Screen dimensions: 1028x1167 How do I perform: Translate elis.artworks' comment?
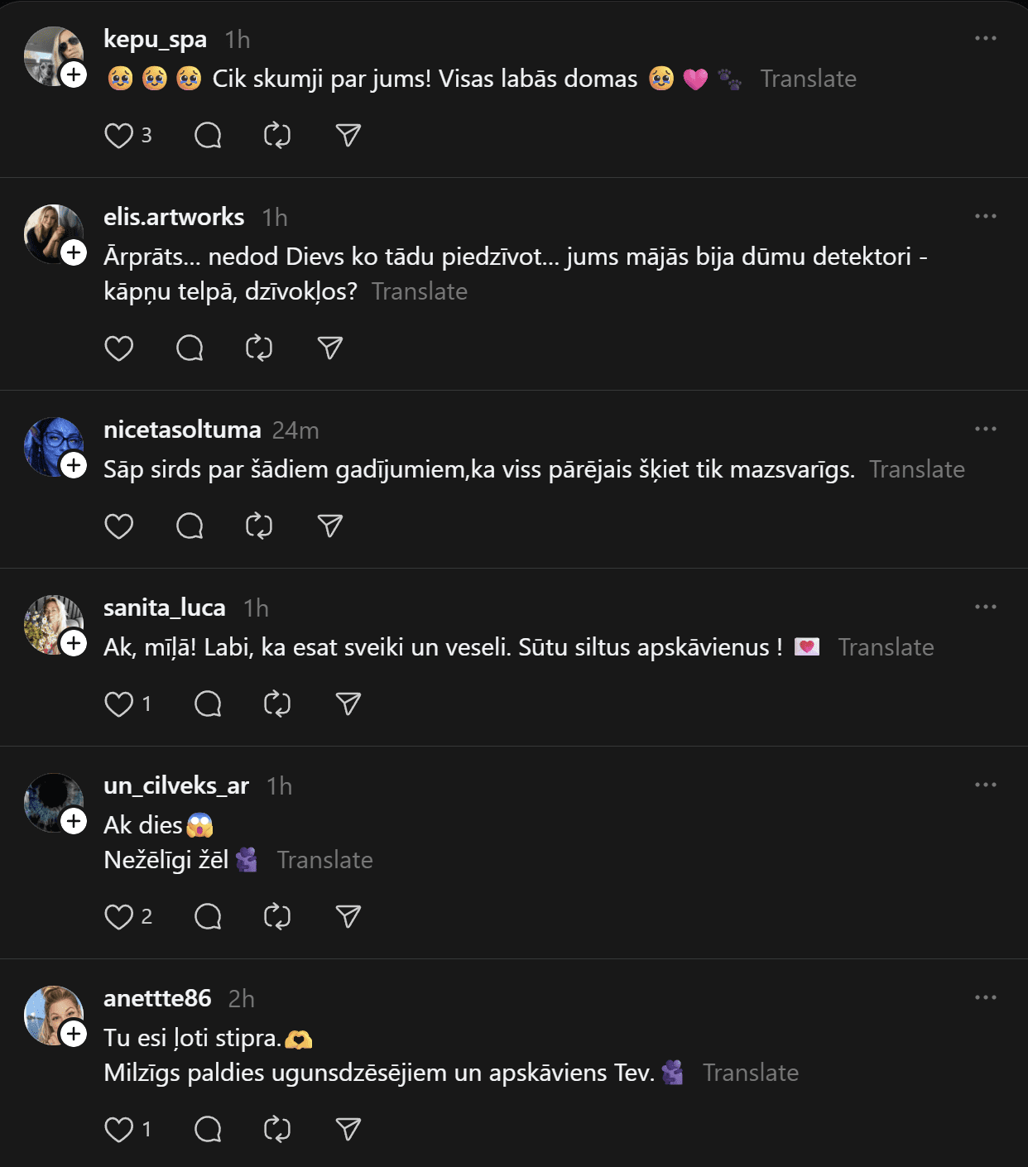420,291
